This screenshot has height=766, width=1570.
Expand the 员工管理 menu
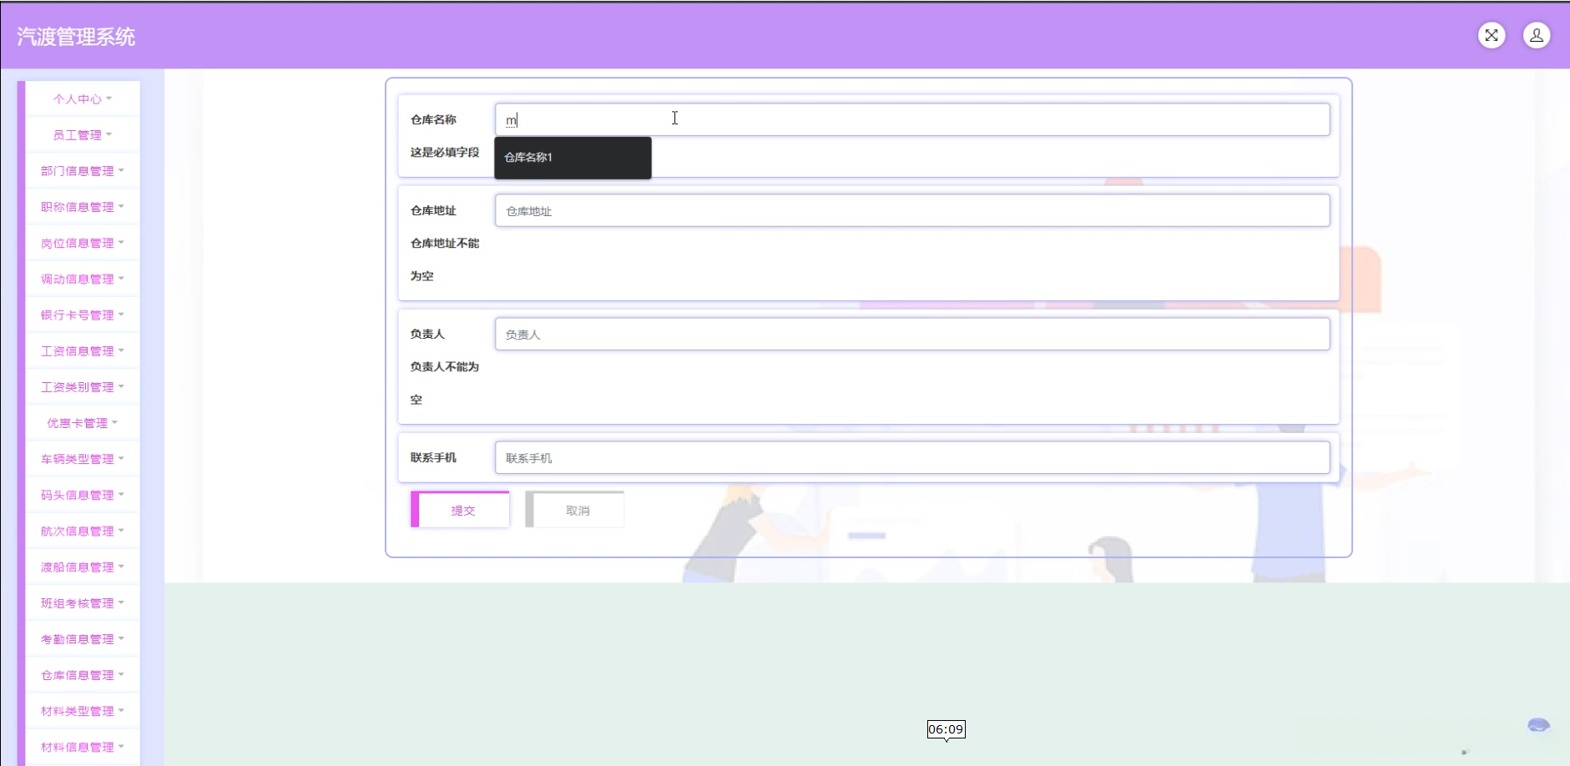tap(83, 134)
